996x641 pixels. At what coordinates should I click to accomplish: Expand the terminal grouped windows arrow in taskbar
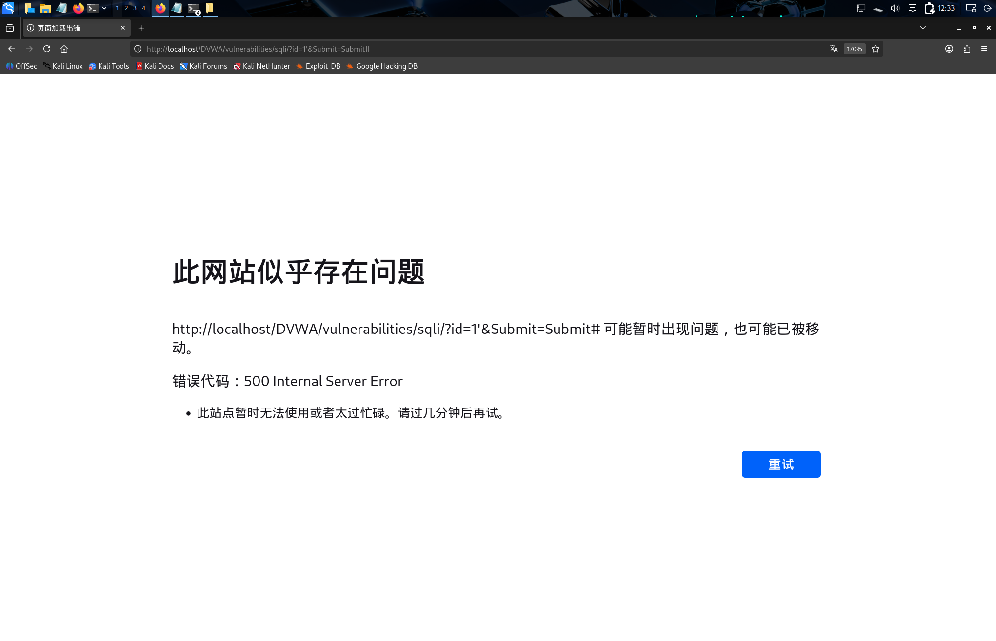[103, 8]
